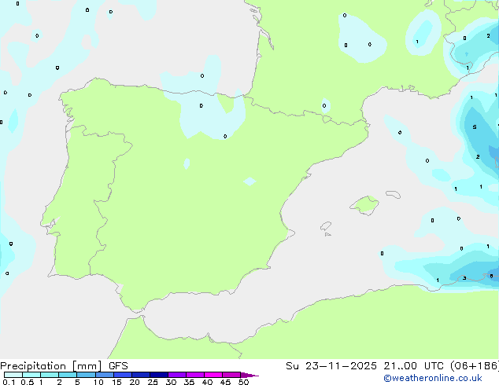Click the 45–50 mm legend color segment
Viewport: 499px width, 385px height.
(231, 375)
